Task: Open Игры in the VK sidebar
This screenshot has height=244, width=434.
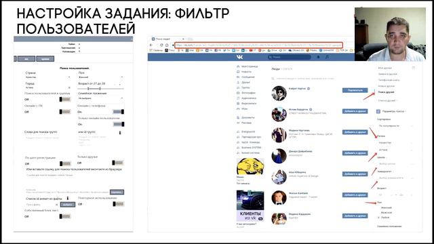Action: (x=242, y=108)
